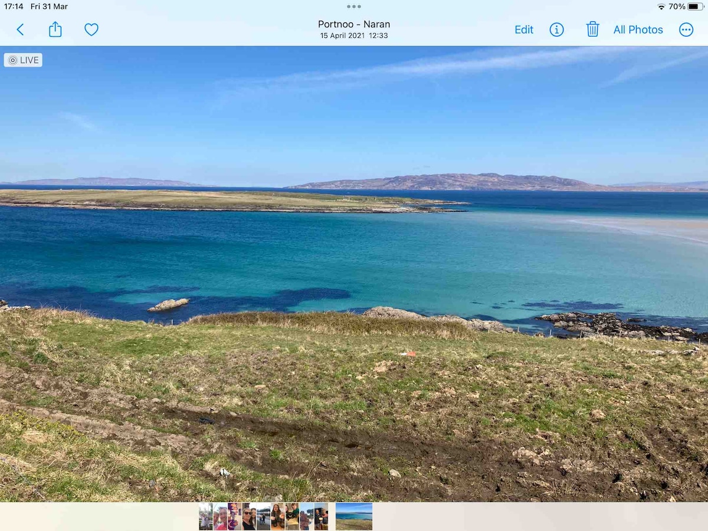Viewport: 708px width, 531px height.
Task: Tap the main beach photo to hide toolbars
Action: pos(354,274)
